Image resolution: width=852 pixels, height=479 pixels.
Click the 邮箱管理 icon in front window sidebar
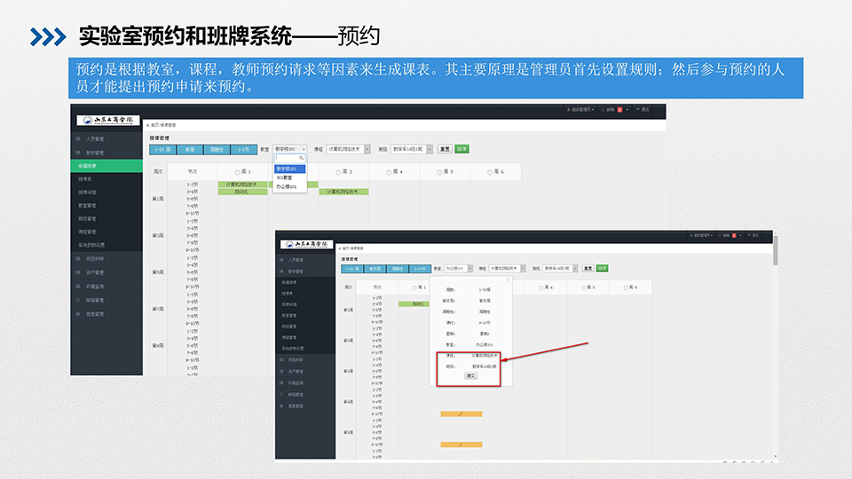tap(281, 393)
